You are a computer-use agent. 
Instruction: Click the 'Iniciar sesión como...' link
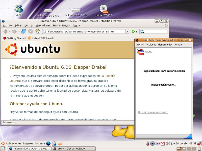click(164, 85)
